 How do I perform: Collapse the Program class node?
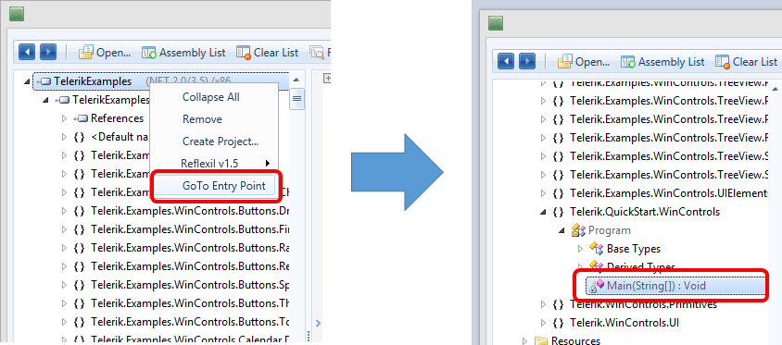point(561,230)
